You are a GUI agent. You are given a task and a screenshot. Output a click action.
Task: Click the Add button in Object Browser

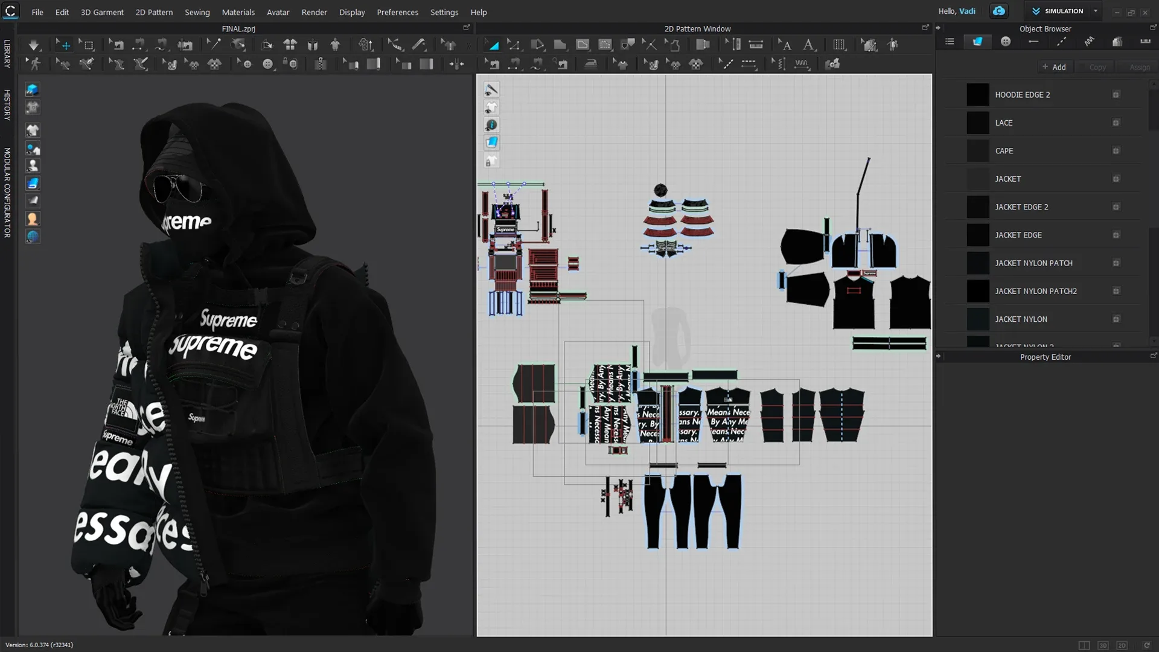tap(1055, 67)
